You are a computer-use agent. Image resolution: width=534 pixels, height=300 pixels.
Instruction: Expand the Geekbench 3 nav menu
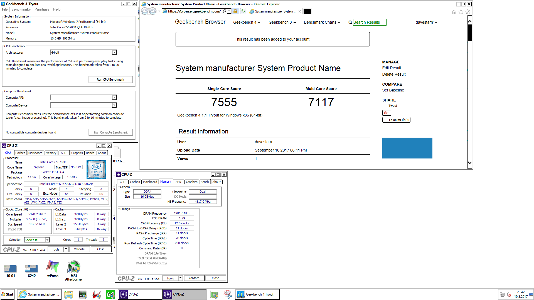[x=282, y=22]
